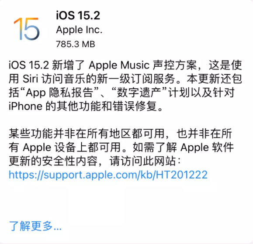Viewport: 253px width, 244px height.
Task: Click the 声控方案 text in first line
Action: 175,65
